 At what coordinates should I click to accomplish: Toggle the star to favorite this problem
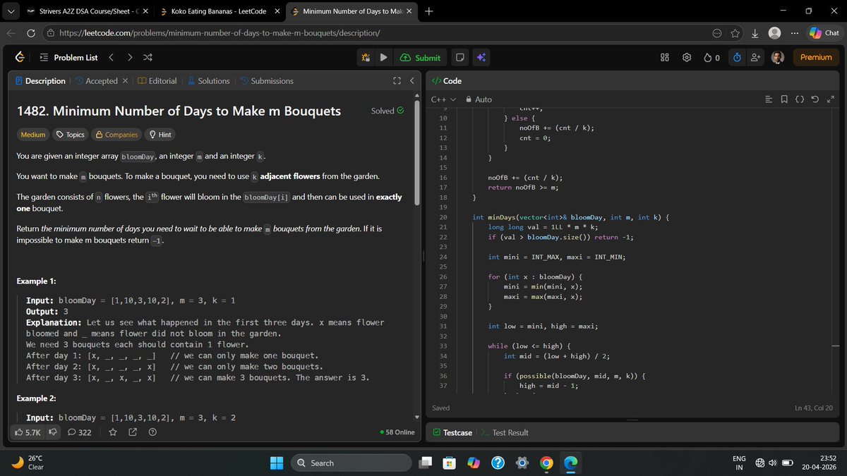(x=113, y=432)
